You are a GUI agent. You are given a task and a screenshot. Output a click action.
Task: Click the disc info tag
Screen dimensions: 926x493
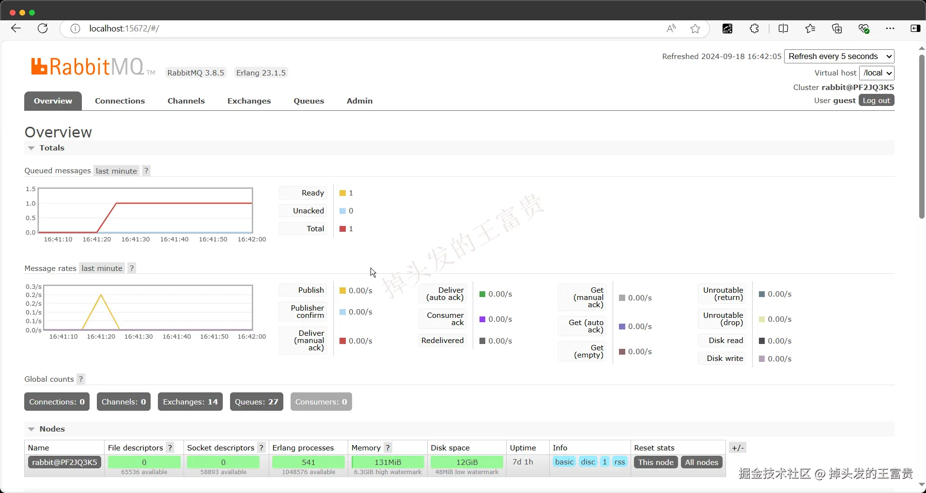[x=588, y=462]
